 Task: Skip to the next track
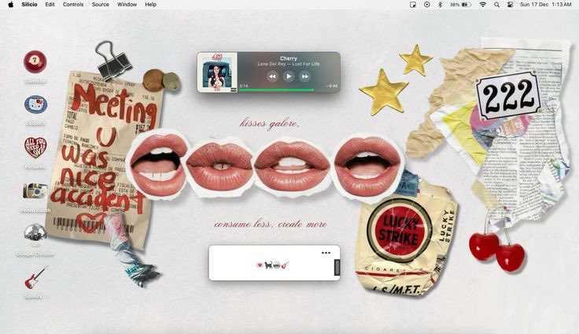tap(304, 76)
